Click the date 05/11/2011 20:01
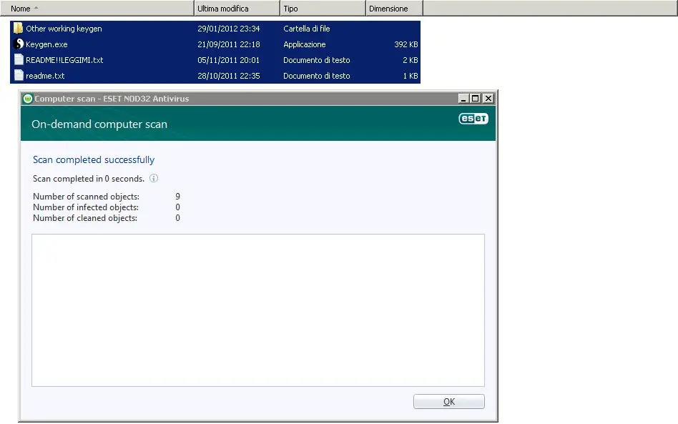Viewport: 678px width, 424px height. pos(229,60)
